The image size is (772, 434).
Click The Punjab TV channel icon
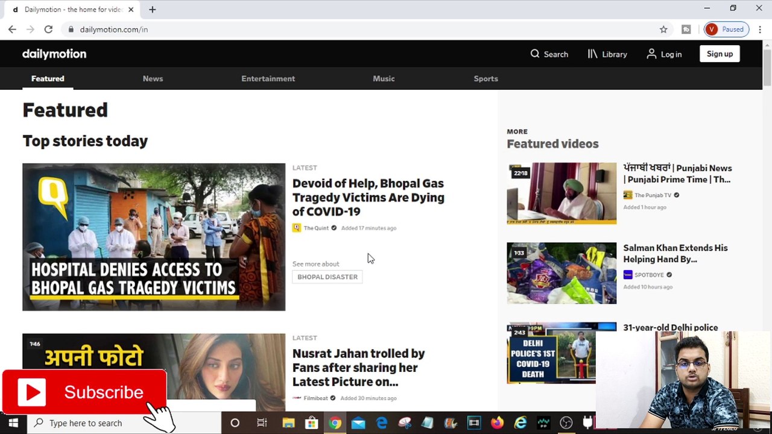coord(628,195)
